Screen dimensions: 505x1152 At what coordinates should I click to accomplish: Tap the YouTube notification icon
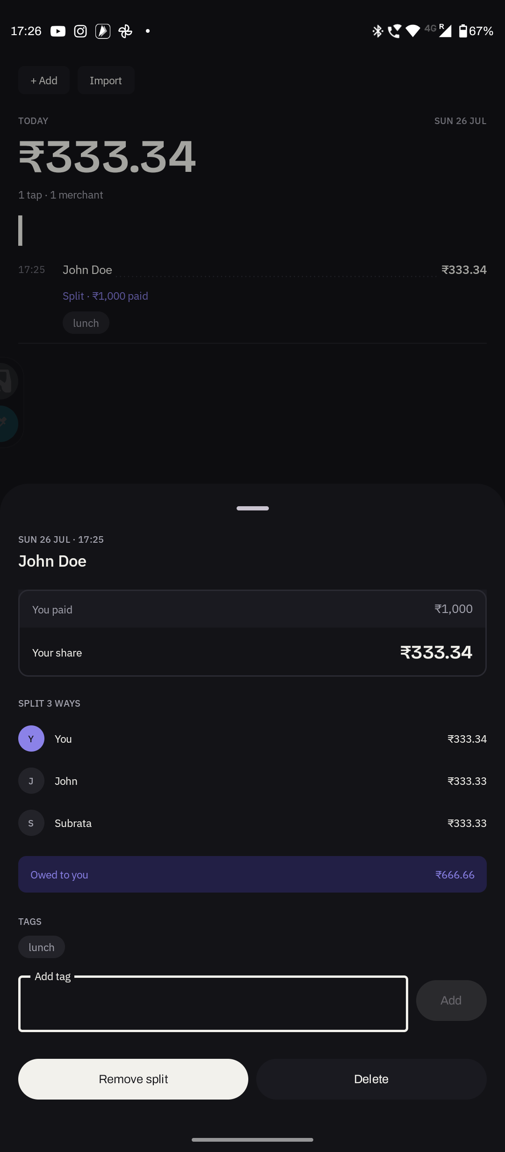coord(58,31)
